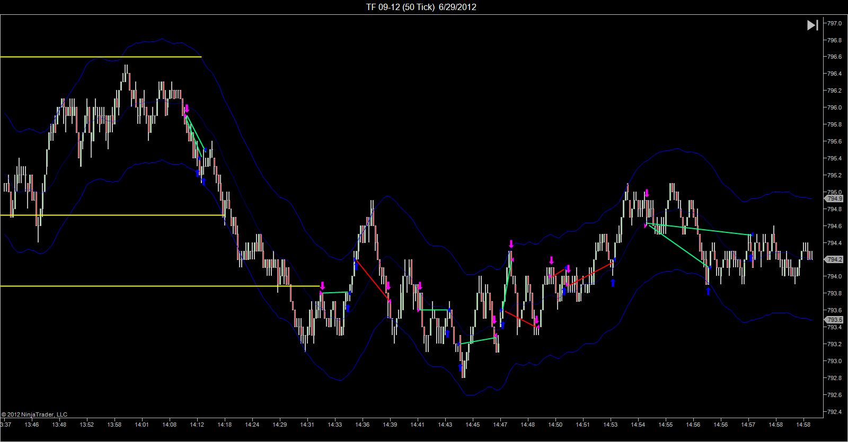Viewport: 848px width, 442px height.
Task: Click the 14:55 time axis label
Action: [666, 425]
